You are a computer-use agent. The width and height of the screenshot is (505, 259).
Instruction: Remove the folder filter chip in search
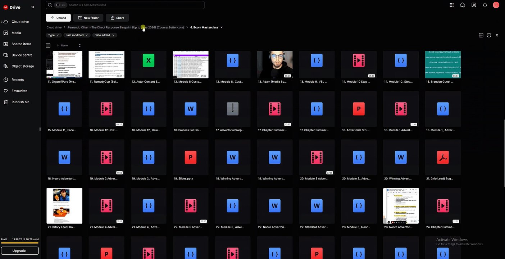pos(64,5)
